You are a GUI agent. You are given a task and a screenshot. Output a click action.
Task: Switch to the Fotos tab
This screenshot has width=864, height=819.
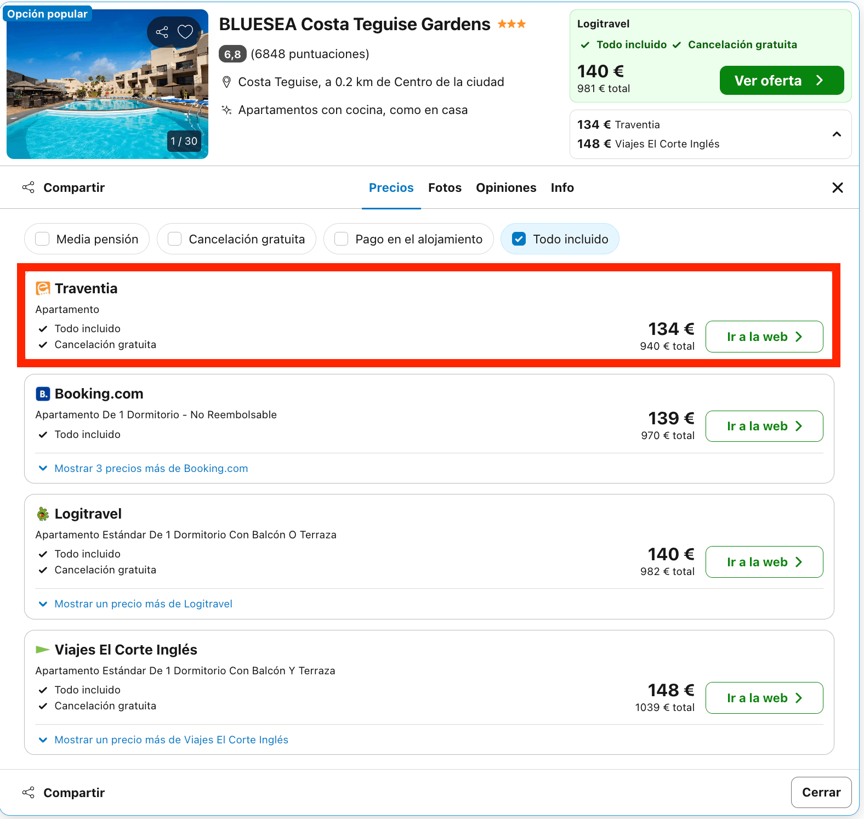[445, 187]
